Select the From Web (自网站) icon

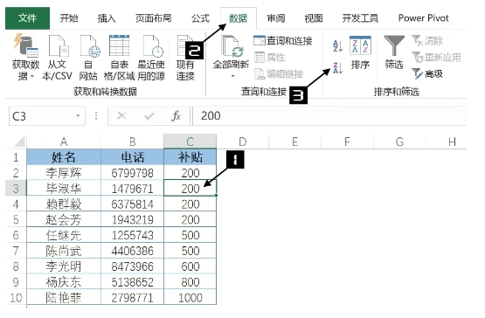(90, 46)
